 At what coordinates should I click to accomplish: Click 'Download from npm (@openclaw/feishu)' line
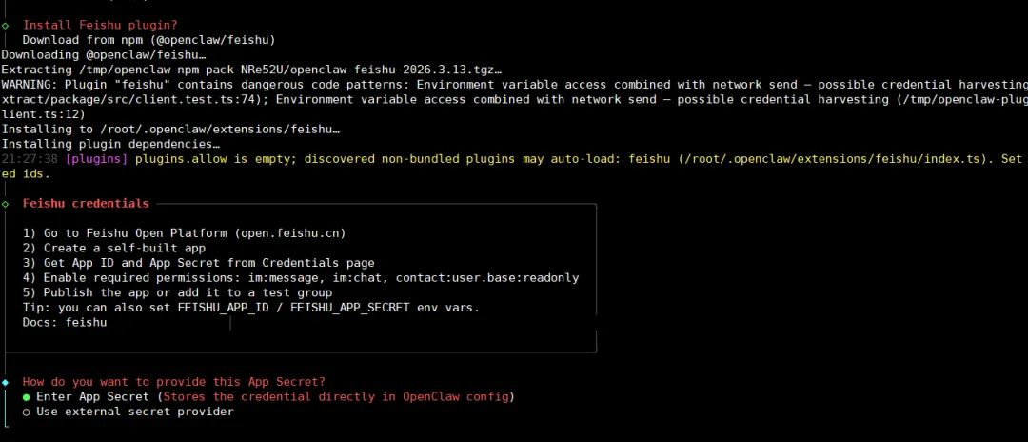pos(148,40)
